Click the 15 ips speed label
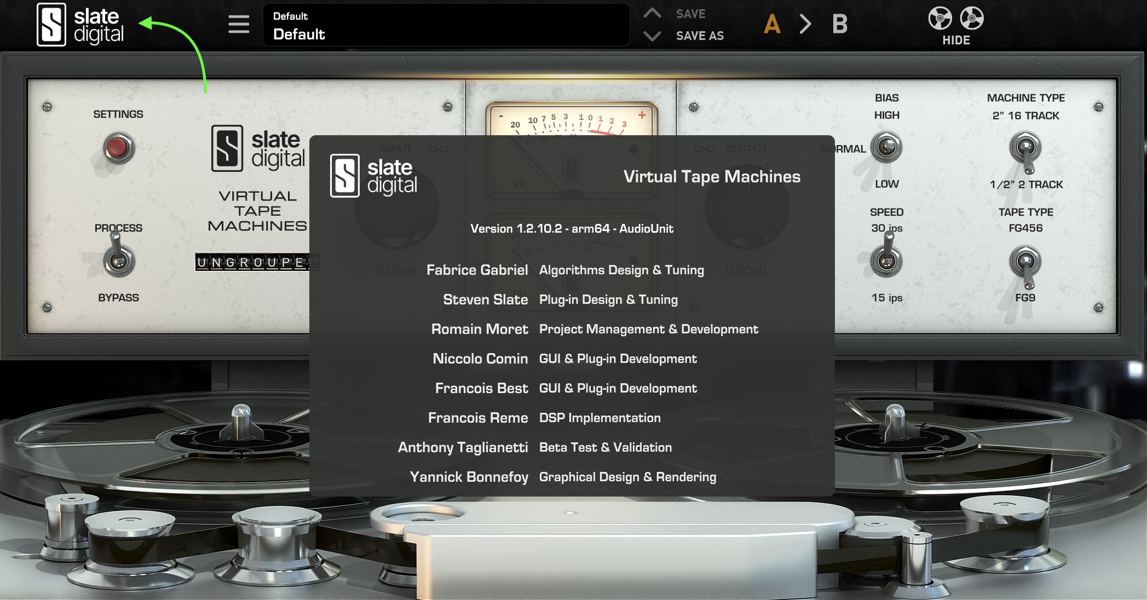Viewport: 1147px width, 600px height. pos(887,298)
